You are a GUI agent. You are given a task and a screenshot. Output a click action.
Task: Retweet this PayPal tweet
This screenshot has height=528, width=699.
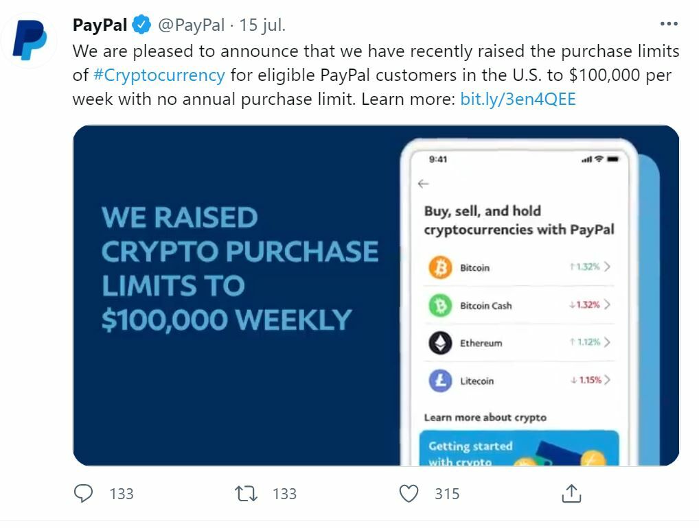pyautogui.click(x=245, y=493)
